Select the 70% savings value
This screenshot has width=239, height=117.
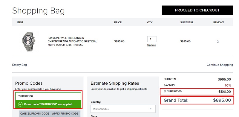point(228,85)
